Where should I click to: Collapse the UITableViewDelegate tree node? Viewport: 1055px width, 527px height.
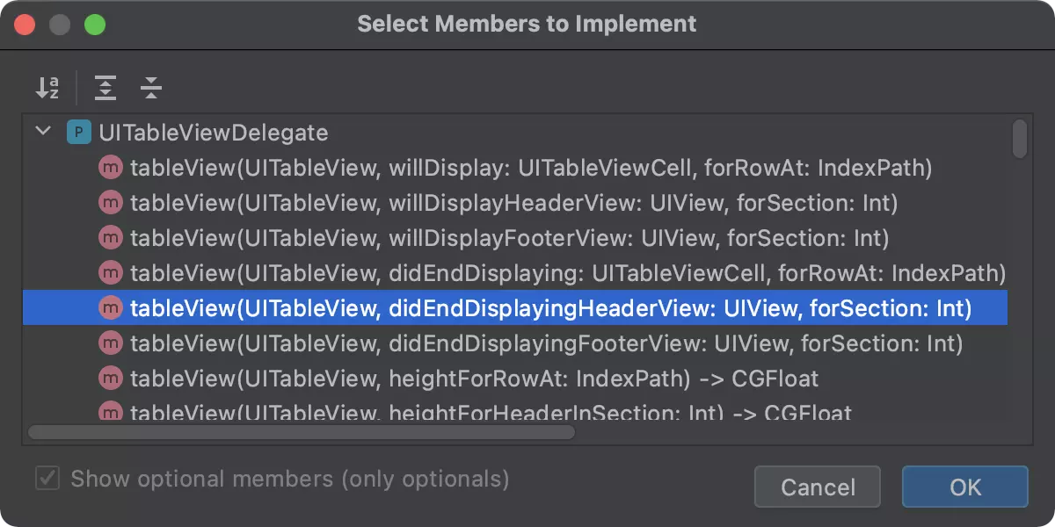pos(42,133)
